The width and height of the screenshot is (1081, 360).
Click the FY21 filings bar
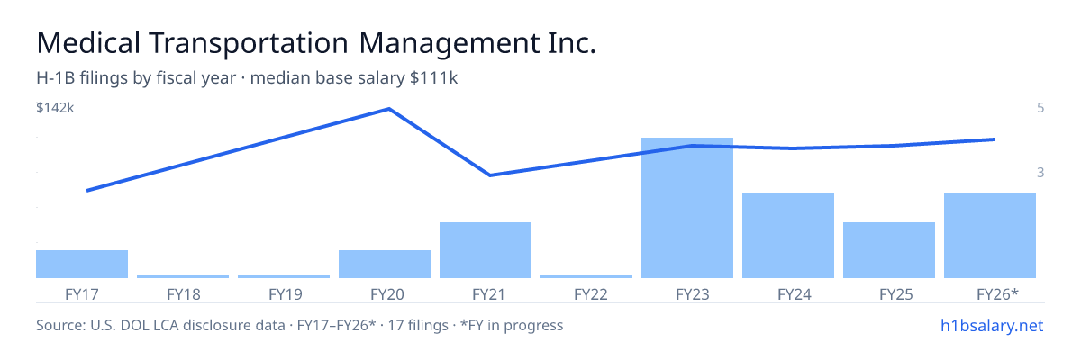click(x=486, y=250)
